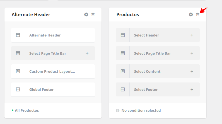Open the Custom Product Layout content section
The height and width of the screenshot is (124, 222).
pos(53,71)
